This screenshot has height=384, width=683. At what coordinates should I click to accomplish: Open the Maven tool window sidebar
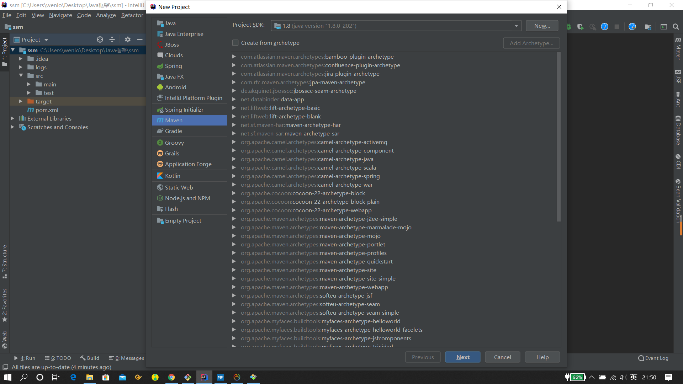[x=678, y=49]
